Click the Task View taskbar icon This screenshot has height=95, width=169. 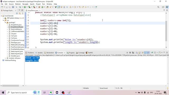[x=44, y=93]
